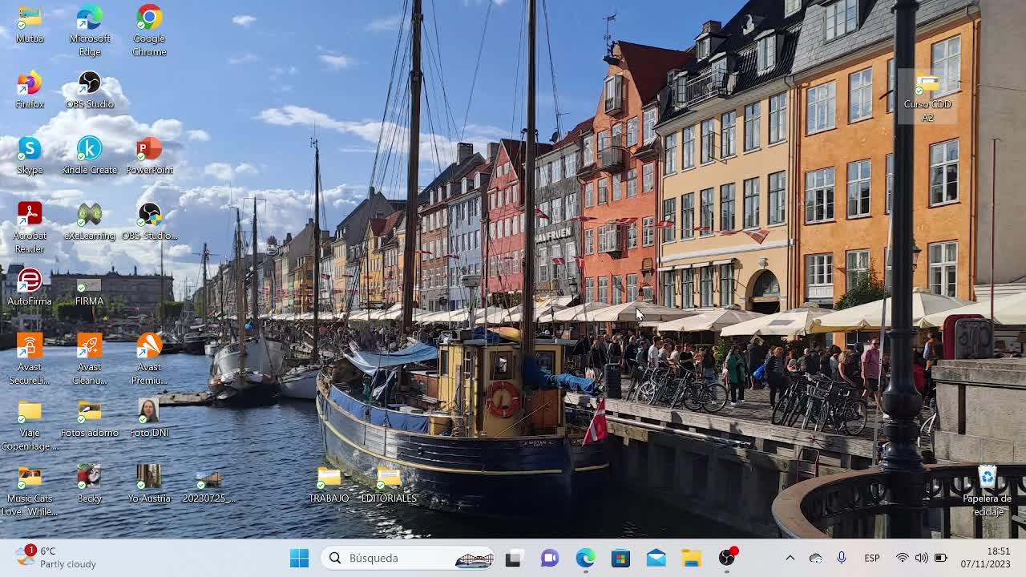Viewport: 1026px width, 577px height.
Task: Open the clock and date flyout
Action: (985, 558)
